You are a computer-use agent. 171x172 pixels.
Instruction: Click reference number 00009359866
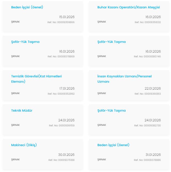point(61,22)
